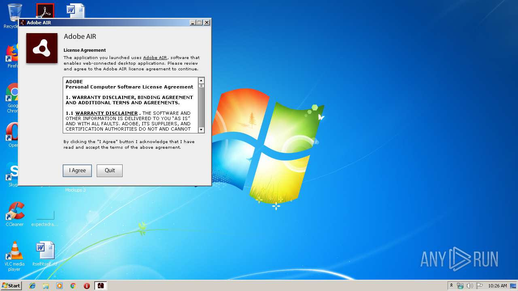
Task: Open Windows Explorer from taskbar
Action: click(x=46, y=286)
